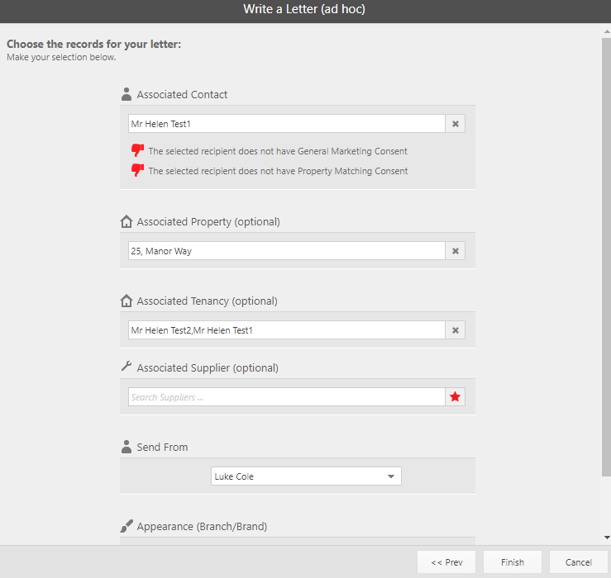
Task: Click the 'Associated Property (optional)' heading
Action: point(208,222)
